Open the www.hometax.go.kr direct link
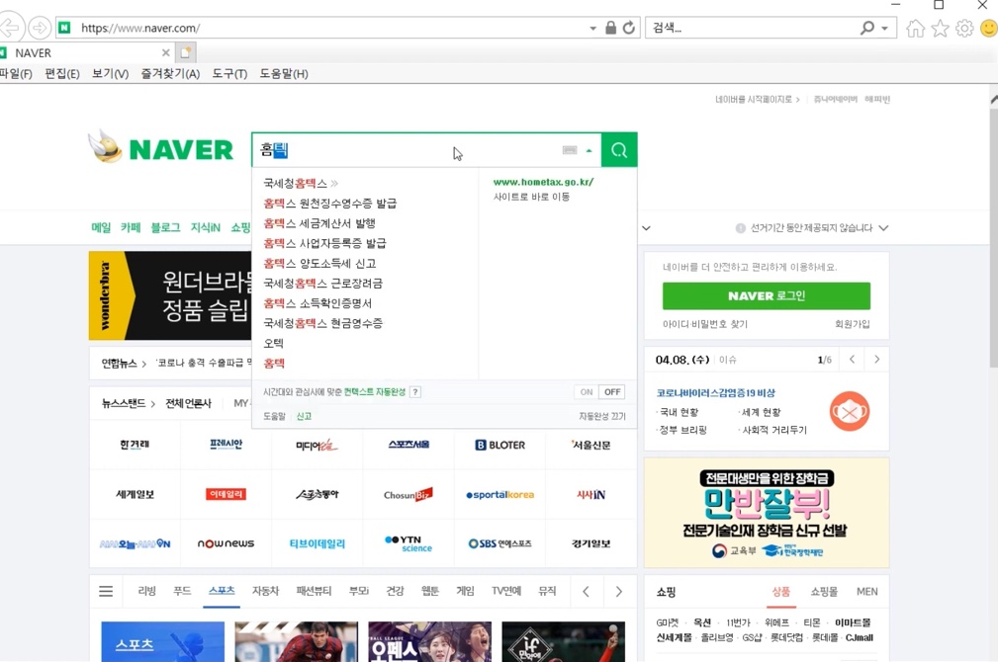998x662 pixels. (x=543, y=182)
